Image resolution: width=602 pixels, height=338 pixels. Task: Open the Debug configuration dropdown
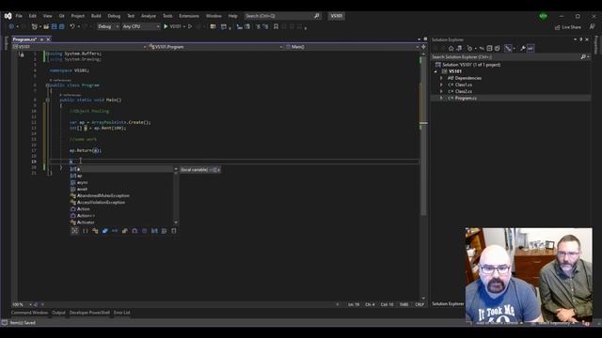click(108, 26)
